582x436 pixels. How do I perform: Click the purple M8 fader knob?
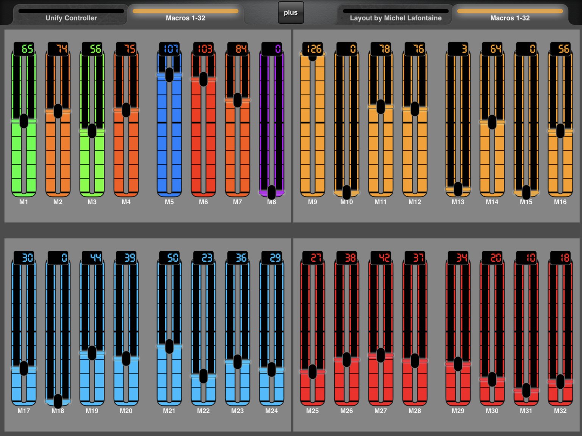pos(272,192)
